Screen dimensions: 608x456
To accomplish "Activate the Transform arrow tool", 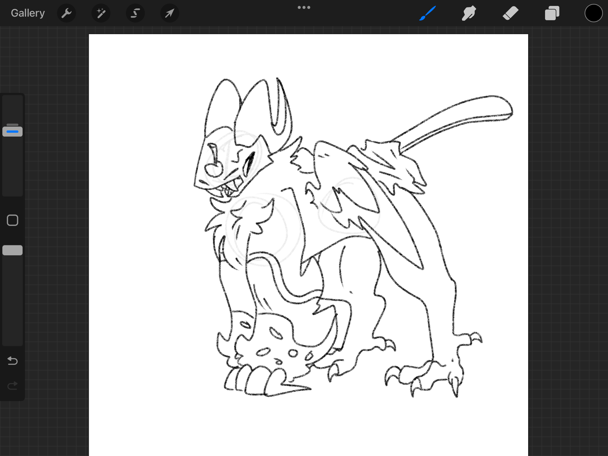I will click(170, 13).
